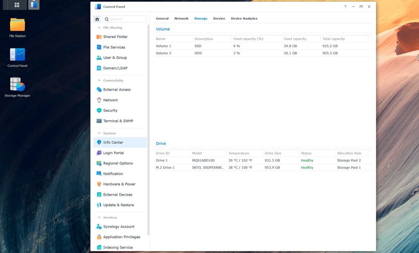Select Control Panel taskbar icon
The height and width of the screenshot is (253, 419).
click(x=34, y=5)
